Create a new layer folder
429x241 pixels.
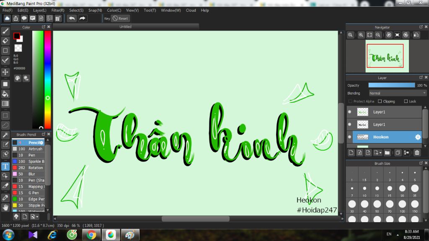(x=387, y=152)
